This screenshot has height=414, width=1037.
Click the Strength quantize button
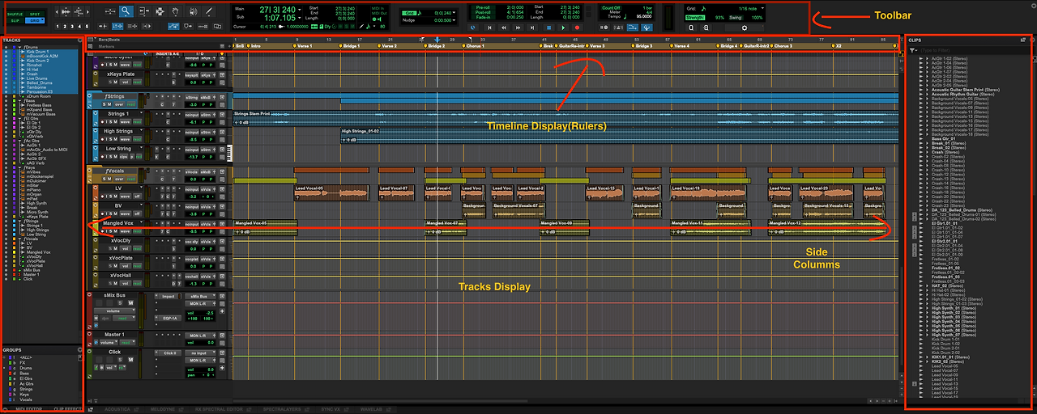pyautogui.click(x=695, y=18)
